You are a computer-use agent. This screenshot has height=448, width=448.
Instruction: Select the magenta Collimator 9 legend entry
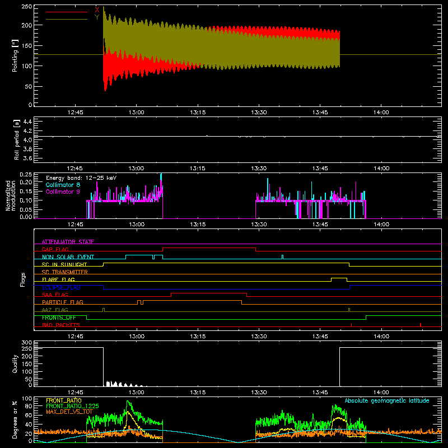pos(63,192)
